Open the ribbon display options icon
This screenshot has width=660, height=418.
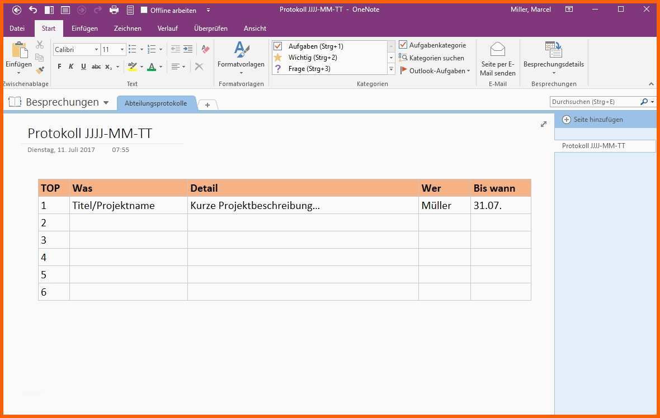[569, 9]
